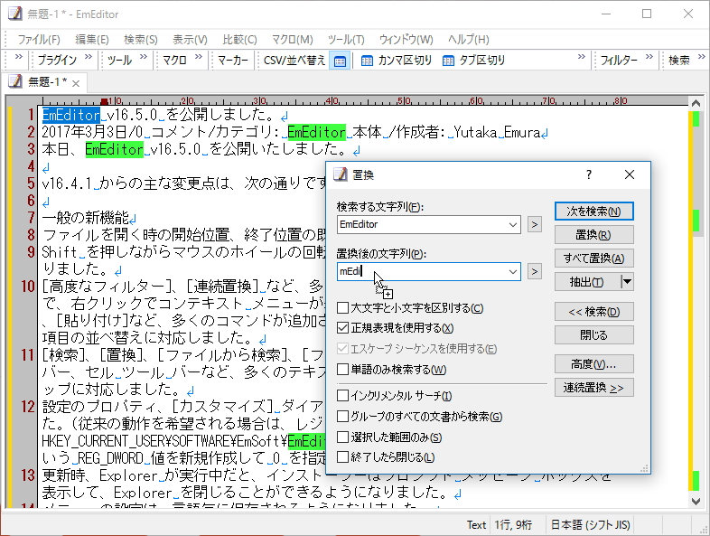Expand the プラグイン toolbar overflow chevron

pyautogui.click(x=89, y=57)
